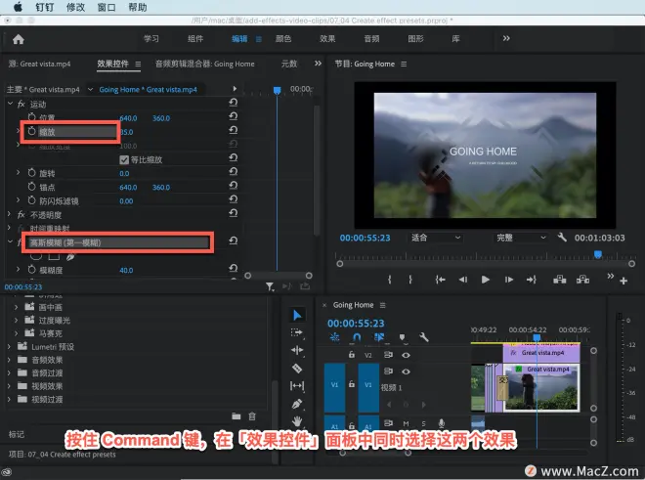Click the free draw bezier mask pen
645x480 pixels.
pyautogui.click(x=70, y=257)
